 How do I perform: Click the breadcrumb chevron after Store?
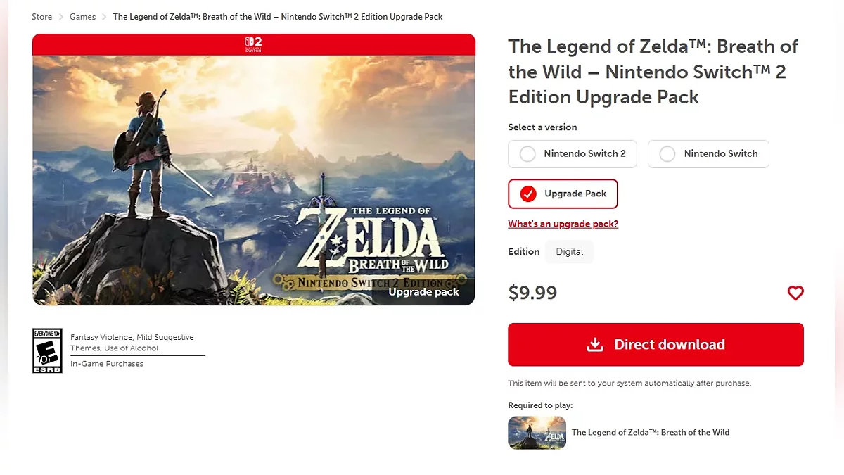coord(61,17)
